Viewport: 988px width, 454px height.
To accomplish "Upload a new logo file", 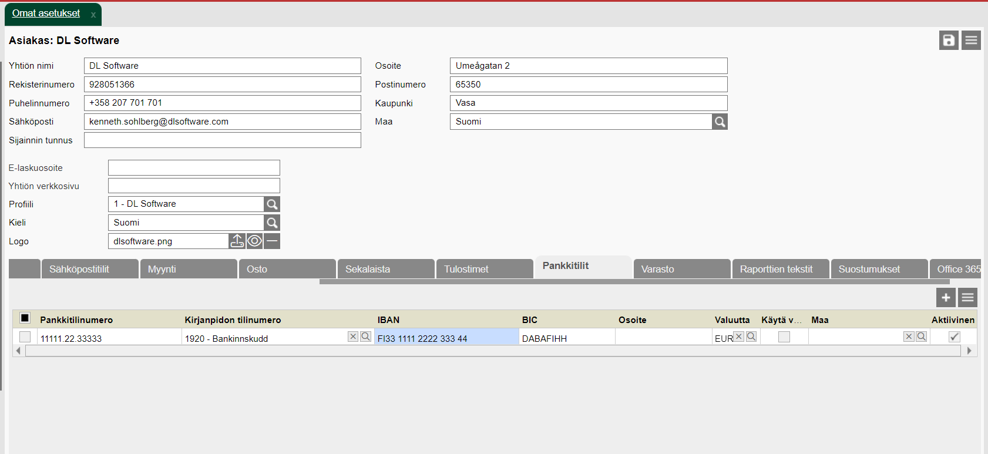I will click(237, 241).
